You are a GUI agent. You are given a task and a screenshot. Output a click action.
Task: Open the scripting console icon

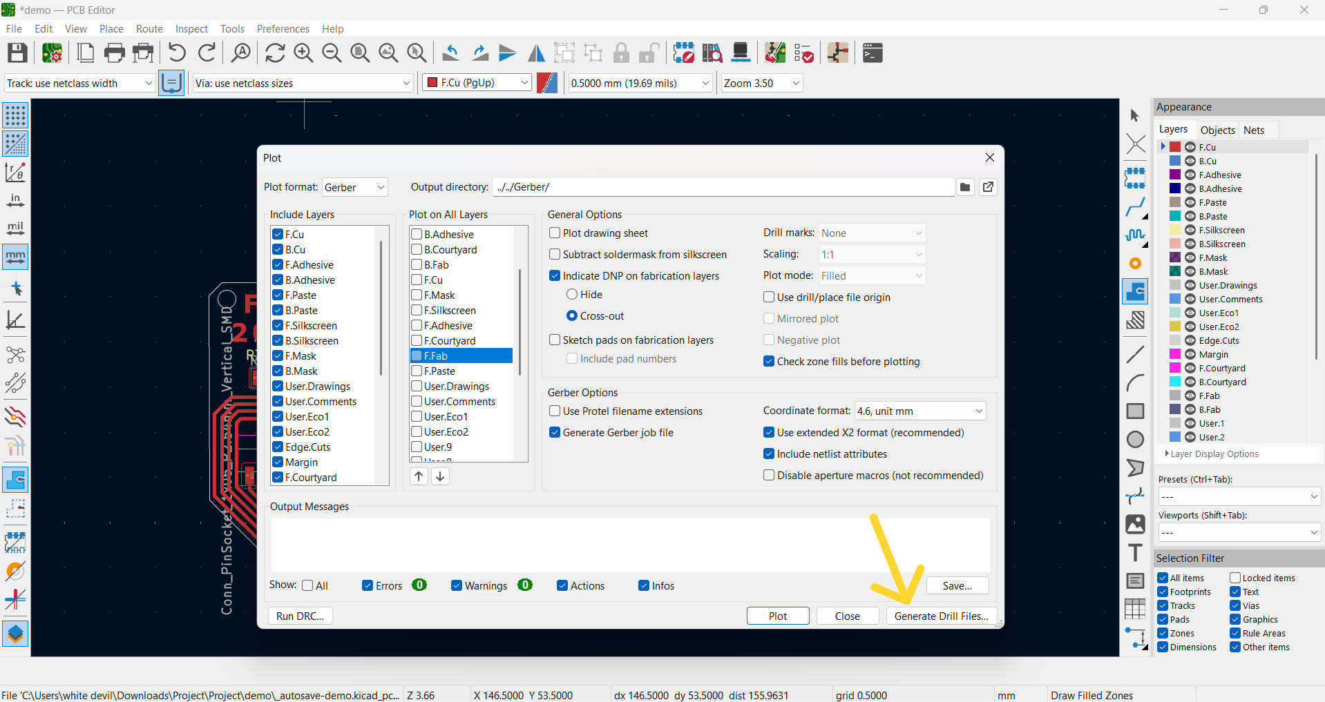pos(873,53)
